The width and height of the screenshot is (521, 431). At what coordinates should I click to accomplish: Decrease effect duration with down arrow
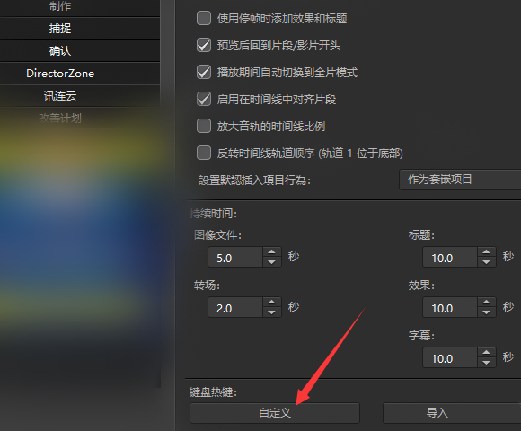pyautogui.click(x=486, y=312)
